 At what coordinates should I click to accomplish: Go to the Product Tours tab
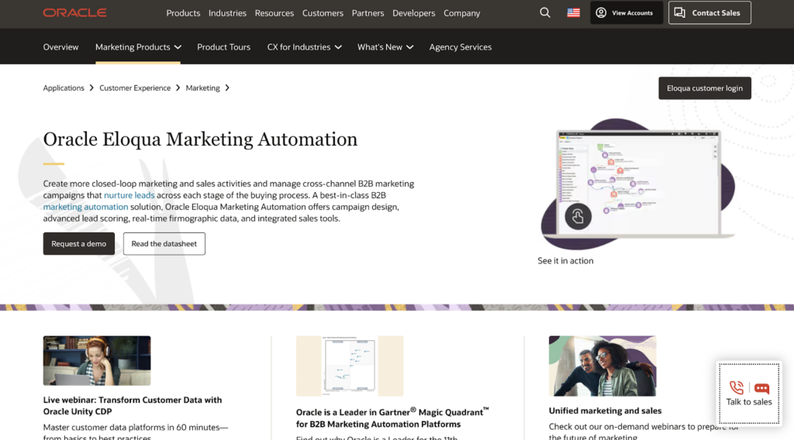(224, 47)
